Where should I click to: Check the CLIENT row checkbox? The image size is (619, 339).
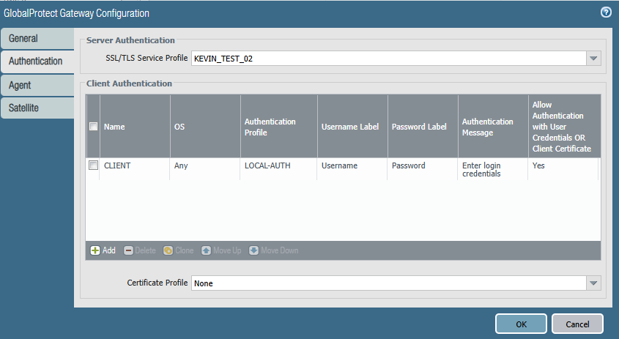pos(93,165)
